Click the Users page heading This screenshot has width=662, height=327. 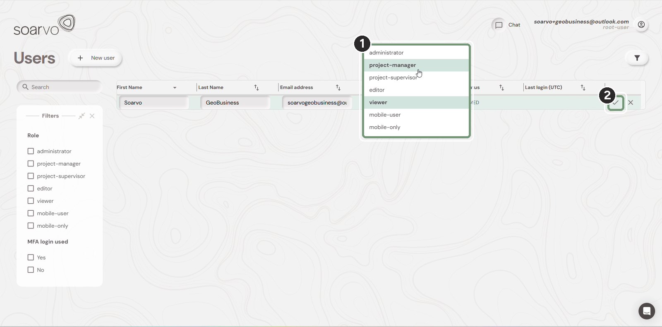pyautogui.click(x=34, y=58)
